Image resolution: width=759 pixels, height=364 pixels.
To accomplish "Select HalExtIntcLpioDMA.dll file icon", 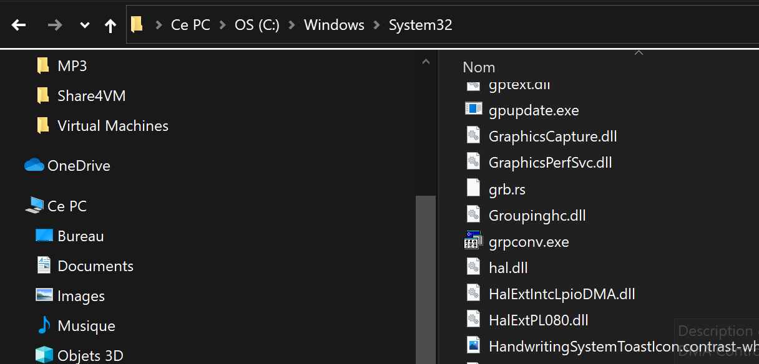I will click(474, 293).
